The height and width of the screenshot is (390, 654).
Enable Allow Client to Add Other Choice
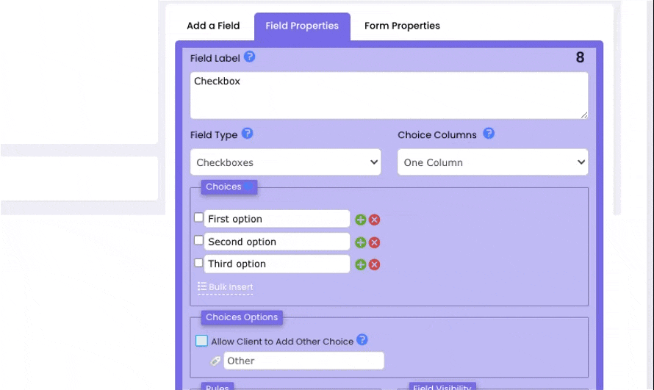click(x=201, y=341)
